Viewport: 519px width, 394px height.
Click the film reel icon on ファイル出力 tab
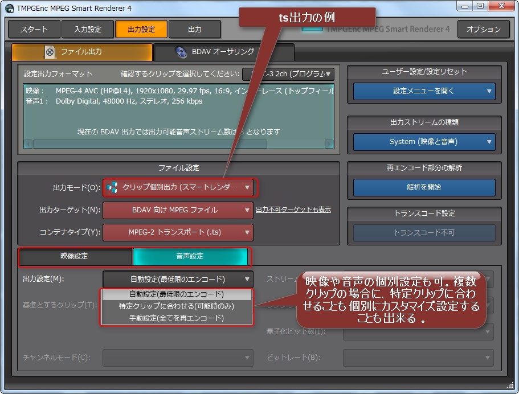(50, 52)
